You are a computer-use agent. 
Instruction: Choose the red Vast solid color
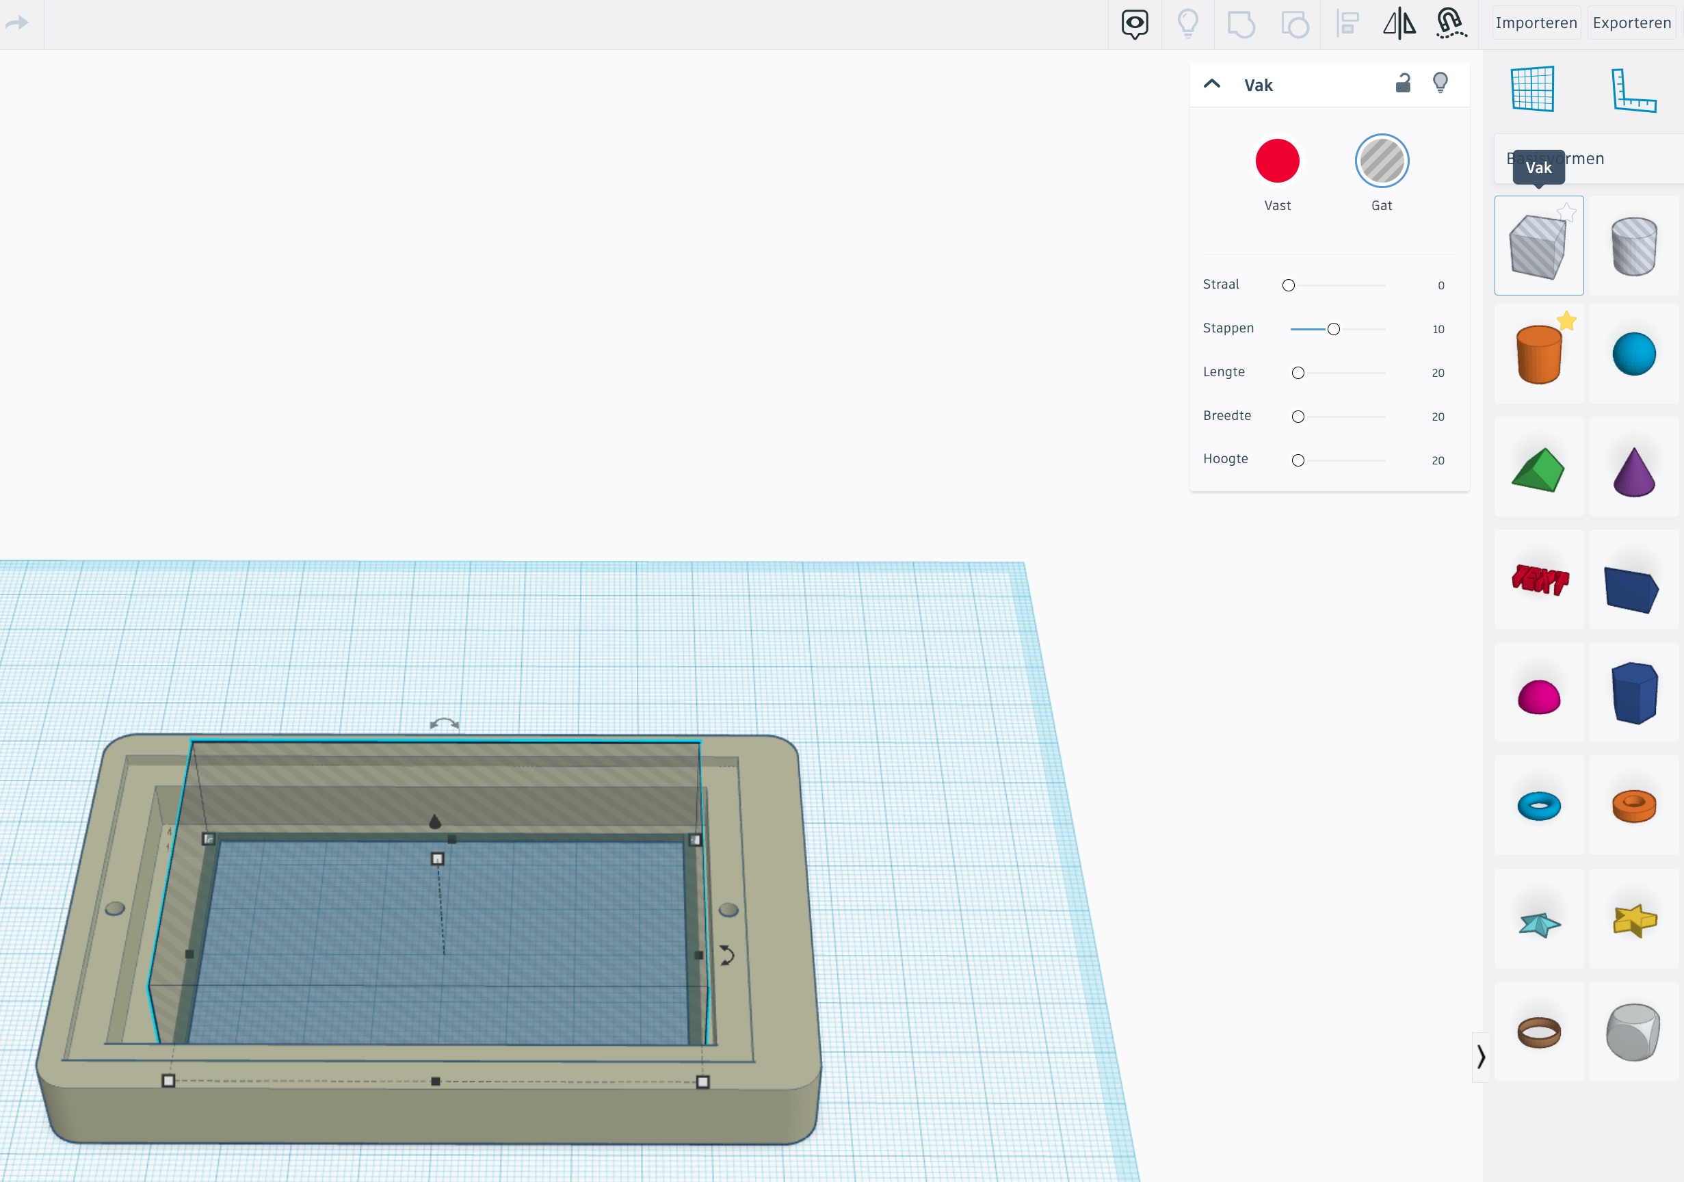1277,161
